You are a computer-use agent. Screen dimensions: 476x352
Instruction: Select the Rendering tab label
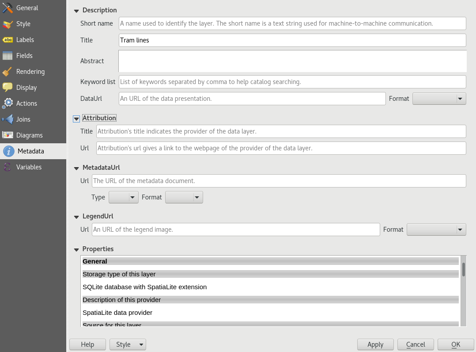coord(30,72)
